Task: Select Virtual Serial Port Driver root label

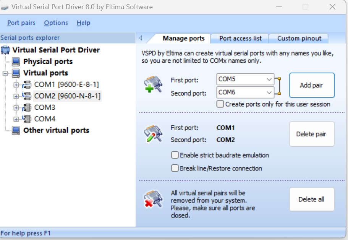Action: pos(56,50)
